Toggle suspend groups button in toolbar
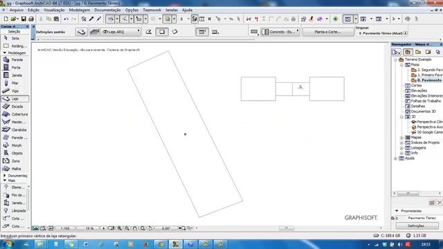 point(195,19)
